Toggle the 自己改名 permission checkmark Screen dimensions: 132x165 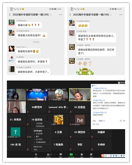pyautogui.click(x=35, y=139)
